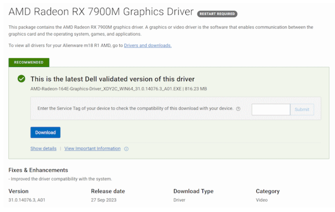
Task: Click the blue Download button
Action: click(x=45, y=132)
